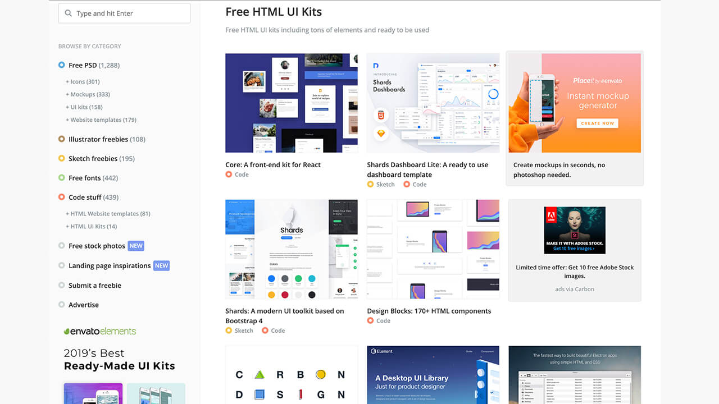Open the Landing page inspirations category

pos(110,266)
